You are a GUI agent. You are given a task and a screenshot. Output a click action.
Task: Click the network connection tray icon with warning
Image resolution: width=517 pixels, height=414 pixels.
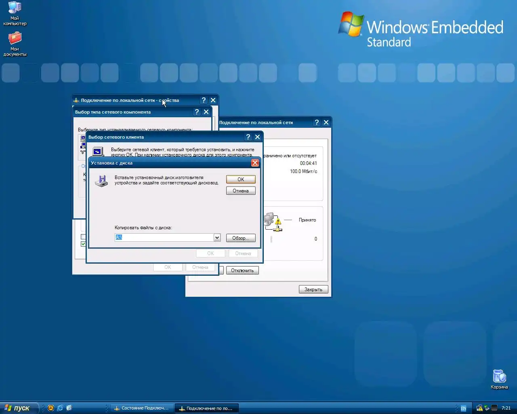click(x=479, y=408)
